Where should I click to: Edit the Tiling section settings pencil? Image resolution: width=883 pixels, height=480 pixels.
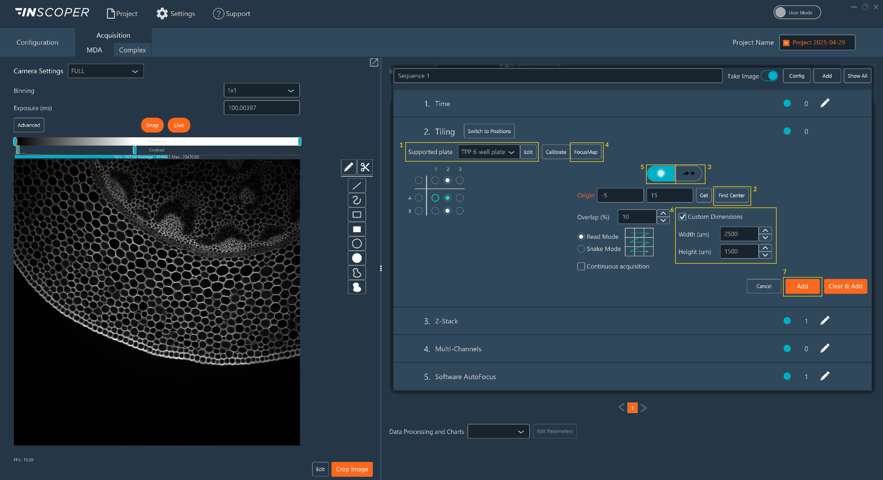pyautogui.click(x=825, y=131)
